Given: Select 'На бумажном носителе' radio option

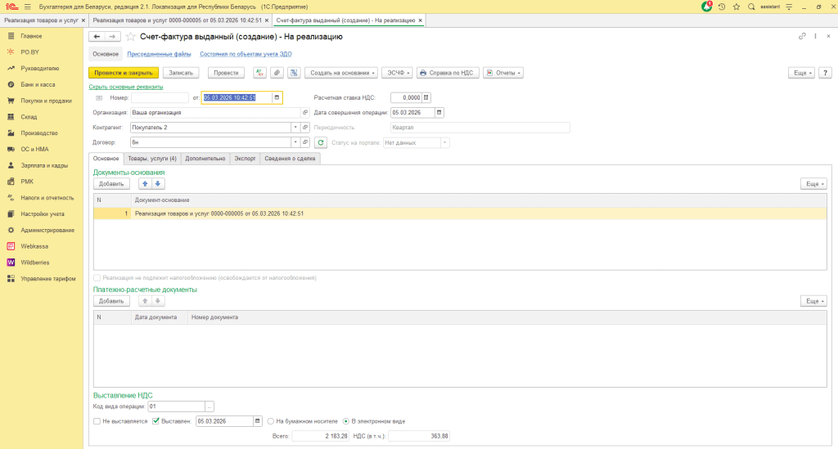Looking at the screenshot, I should (271, 421).
